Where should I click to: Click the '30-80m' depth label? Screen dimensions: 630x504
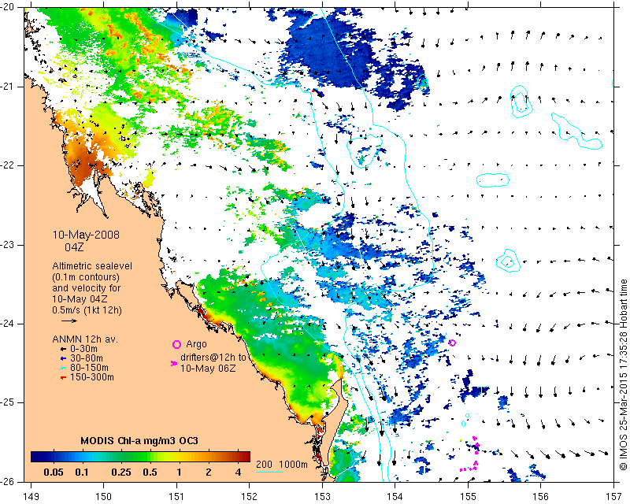click(87, 358)
